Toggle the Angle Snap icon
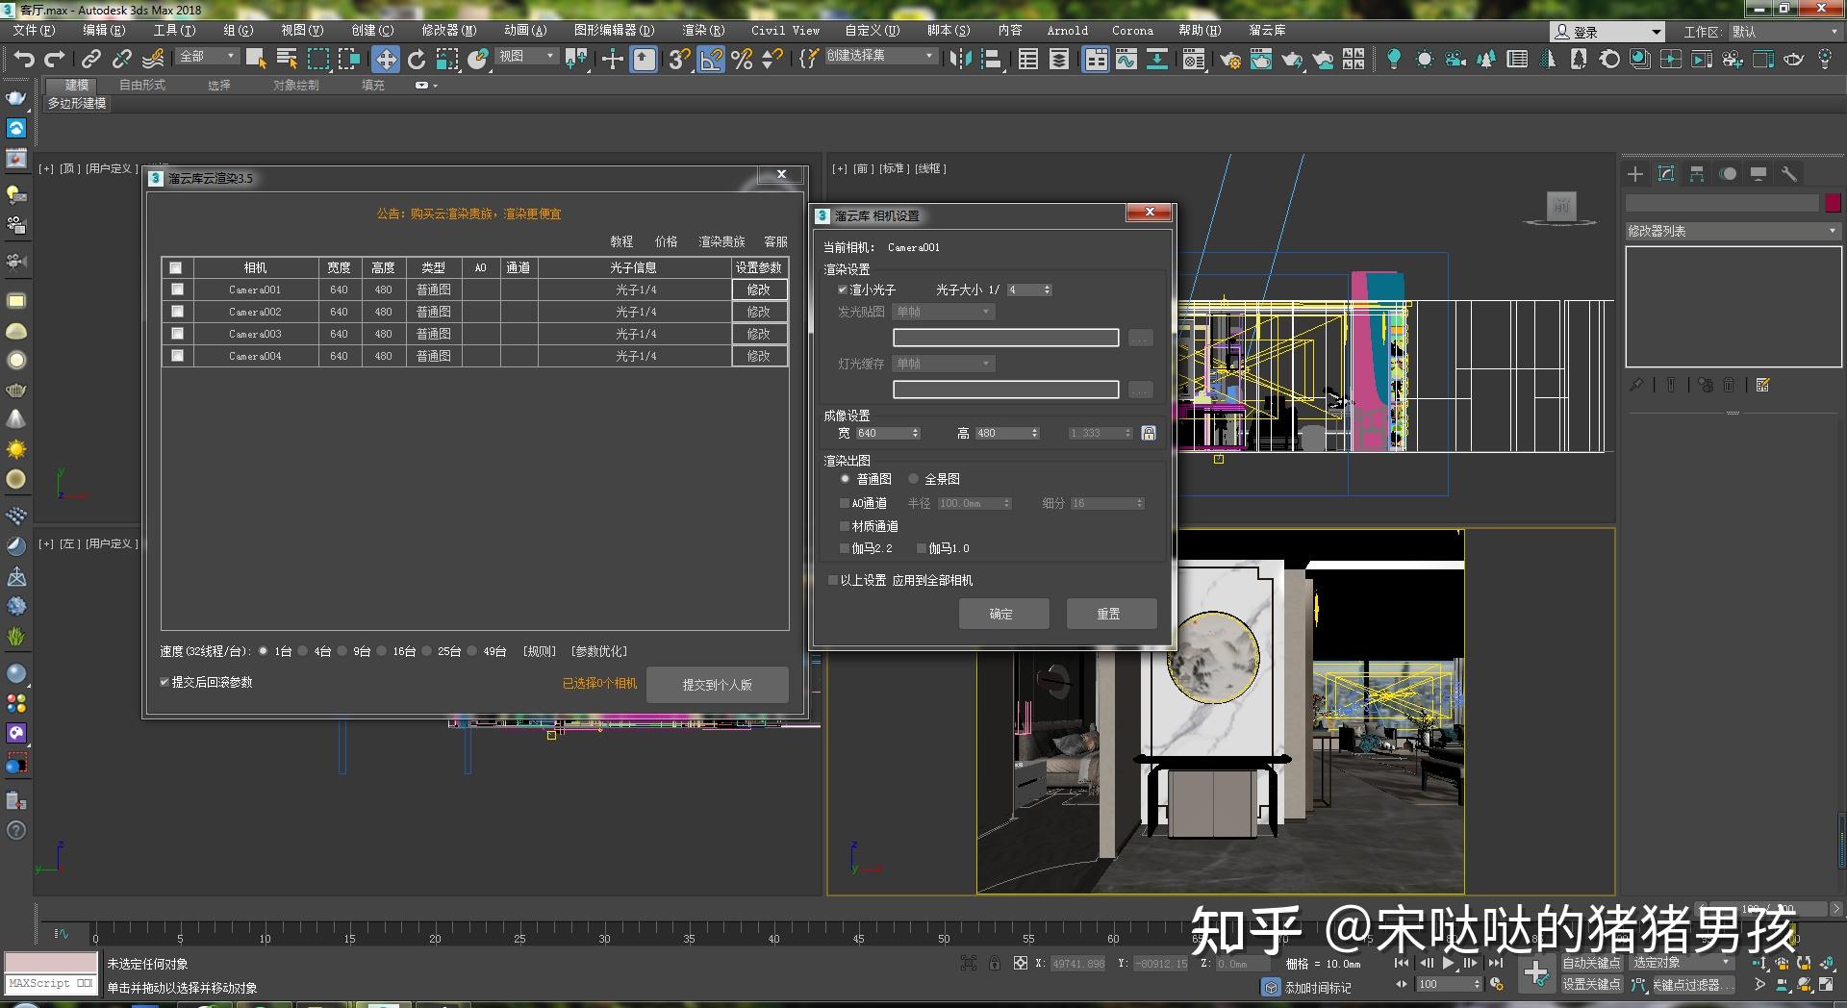The image size is (1847, 1008). pyautogui.click(x=711, y=60)
